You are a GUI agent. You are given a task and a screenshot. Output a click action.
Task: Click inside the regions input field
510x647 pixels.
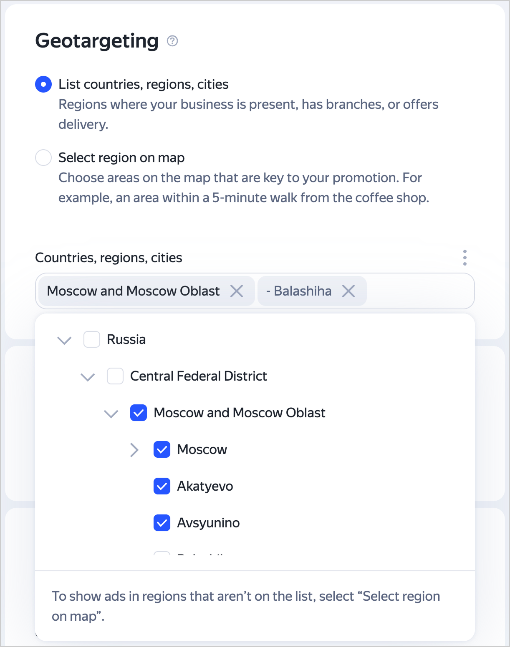[419, 291]
